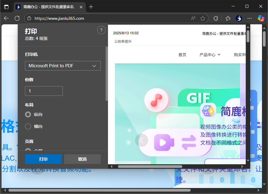Start Read aloud from the address bar

coord(193,18)
